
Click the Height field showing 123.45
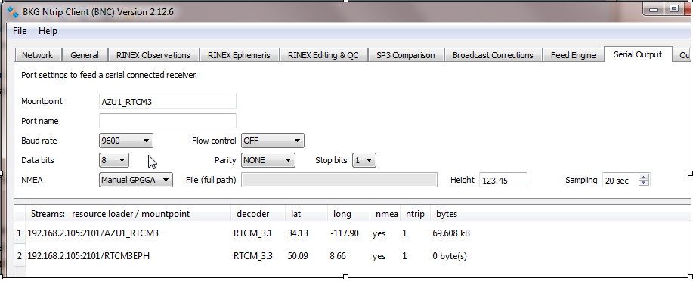click(503, 180)
